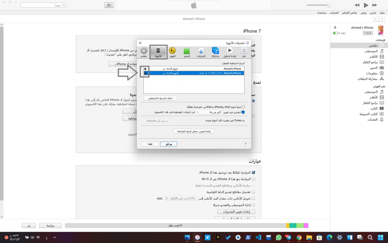Image resolution: width=388 pixels, height=243 pixels.
Task: Open Visual Studio Code from the taskbar
Action: point(258,237)
